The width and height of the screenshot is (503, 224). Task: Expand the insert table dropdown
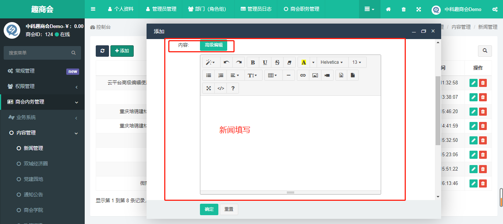(273, 75)
